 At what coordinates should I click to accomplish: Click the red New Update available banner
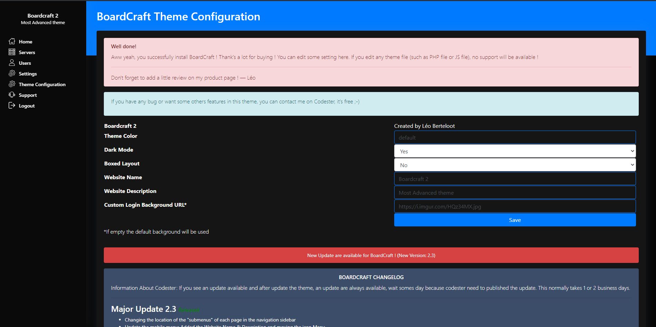[371, 255]
